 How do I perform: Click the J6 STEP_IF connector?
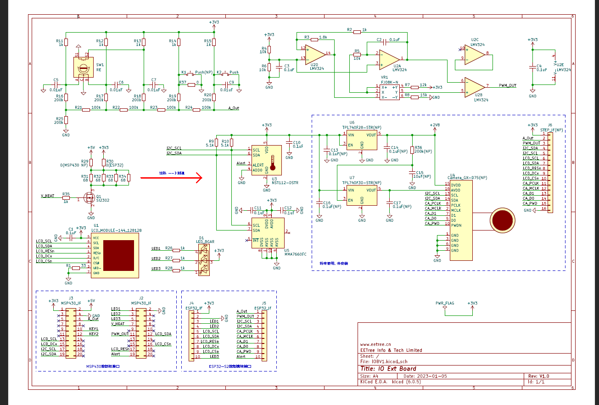click(550, 173)
